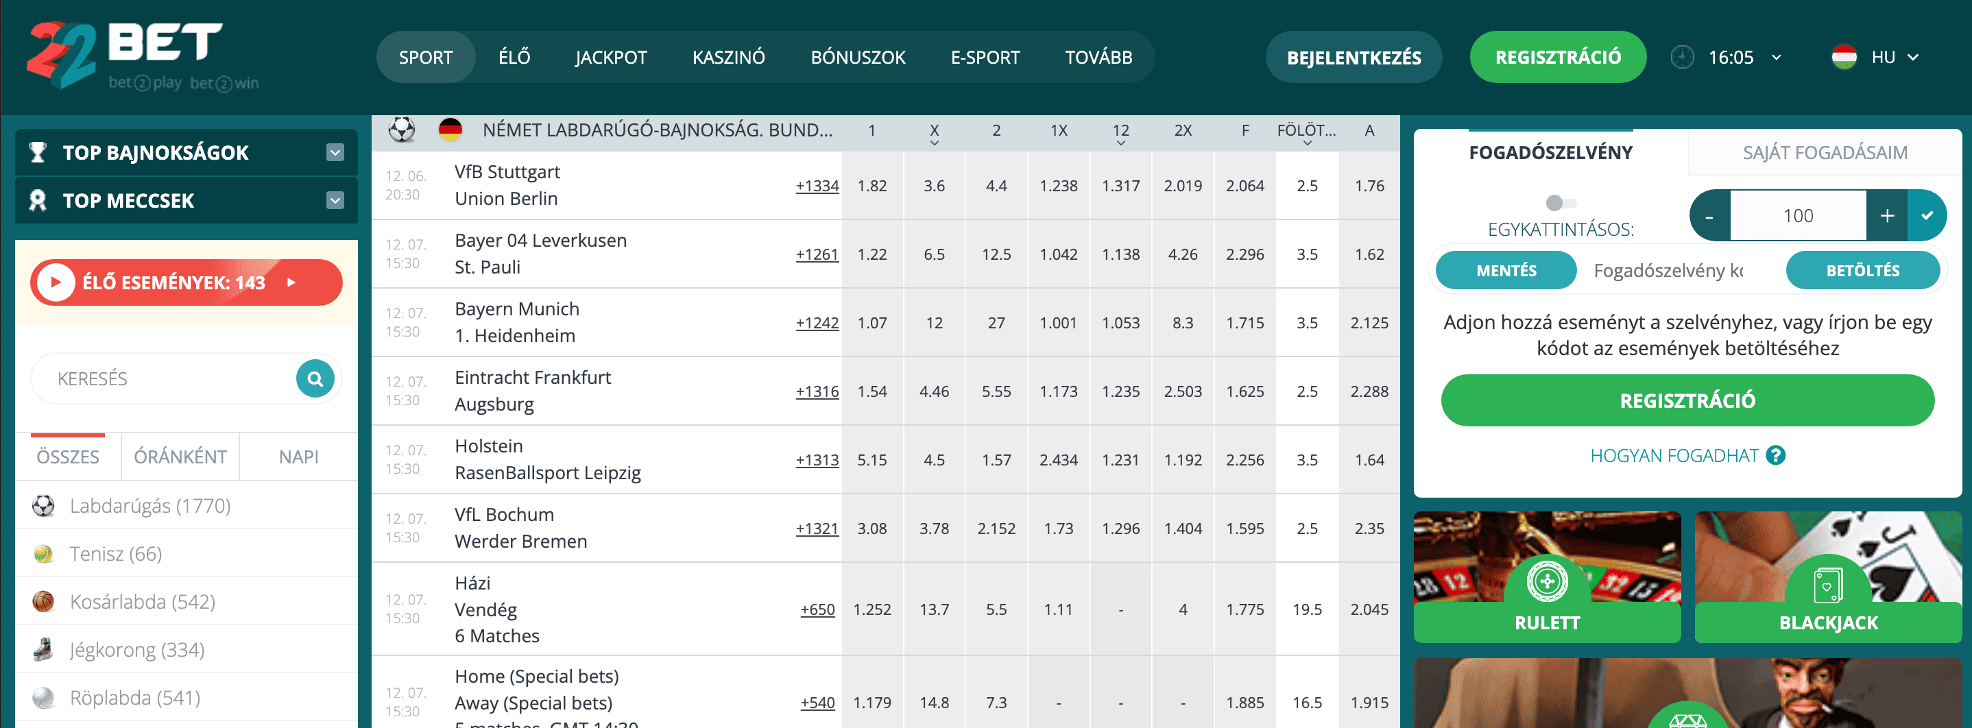Switch to the ÖSSZES tab

pos(68,457)
